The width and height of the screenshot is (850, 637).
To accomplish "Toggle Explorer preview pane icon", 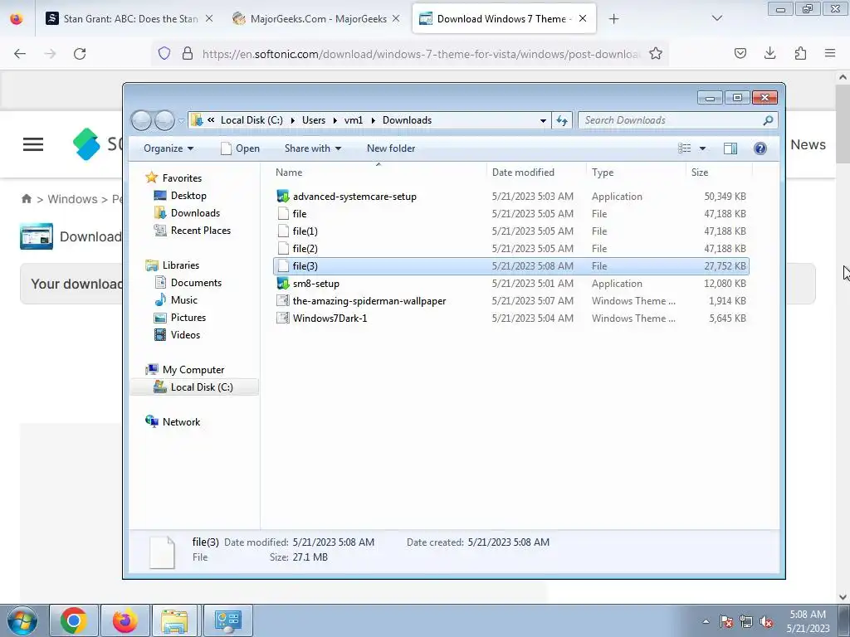I will tap(730, 148).
